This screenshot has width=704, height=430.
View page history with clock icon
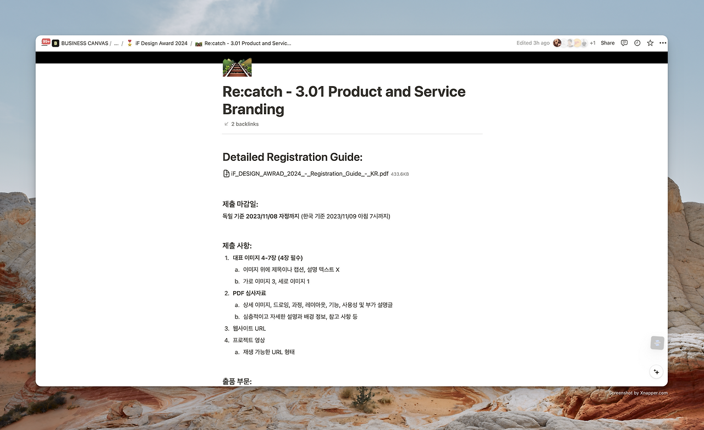tap(637, 43)
